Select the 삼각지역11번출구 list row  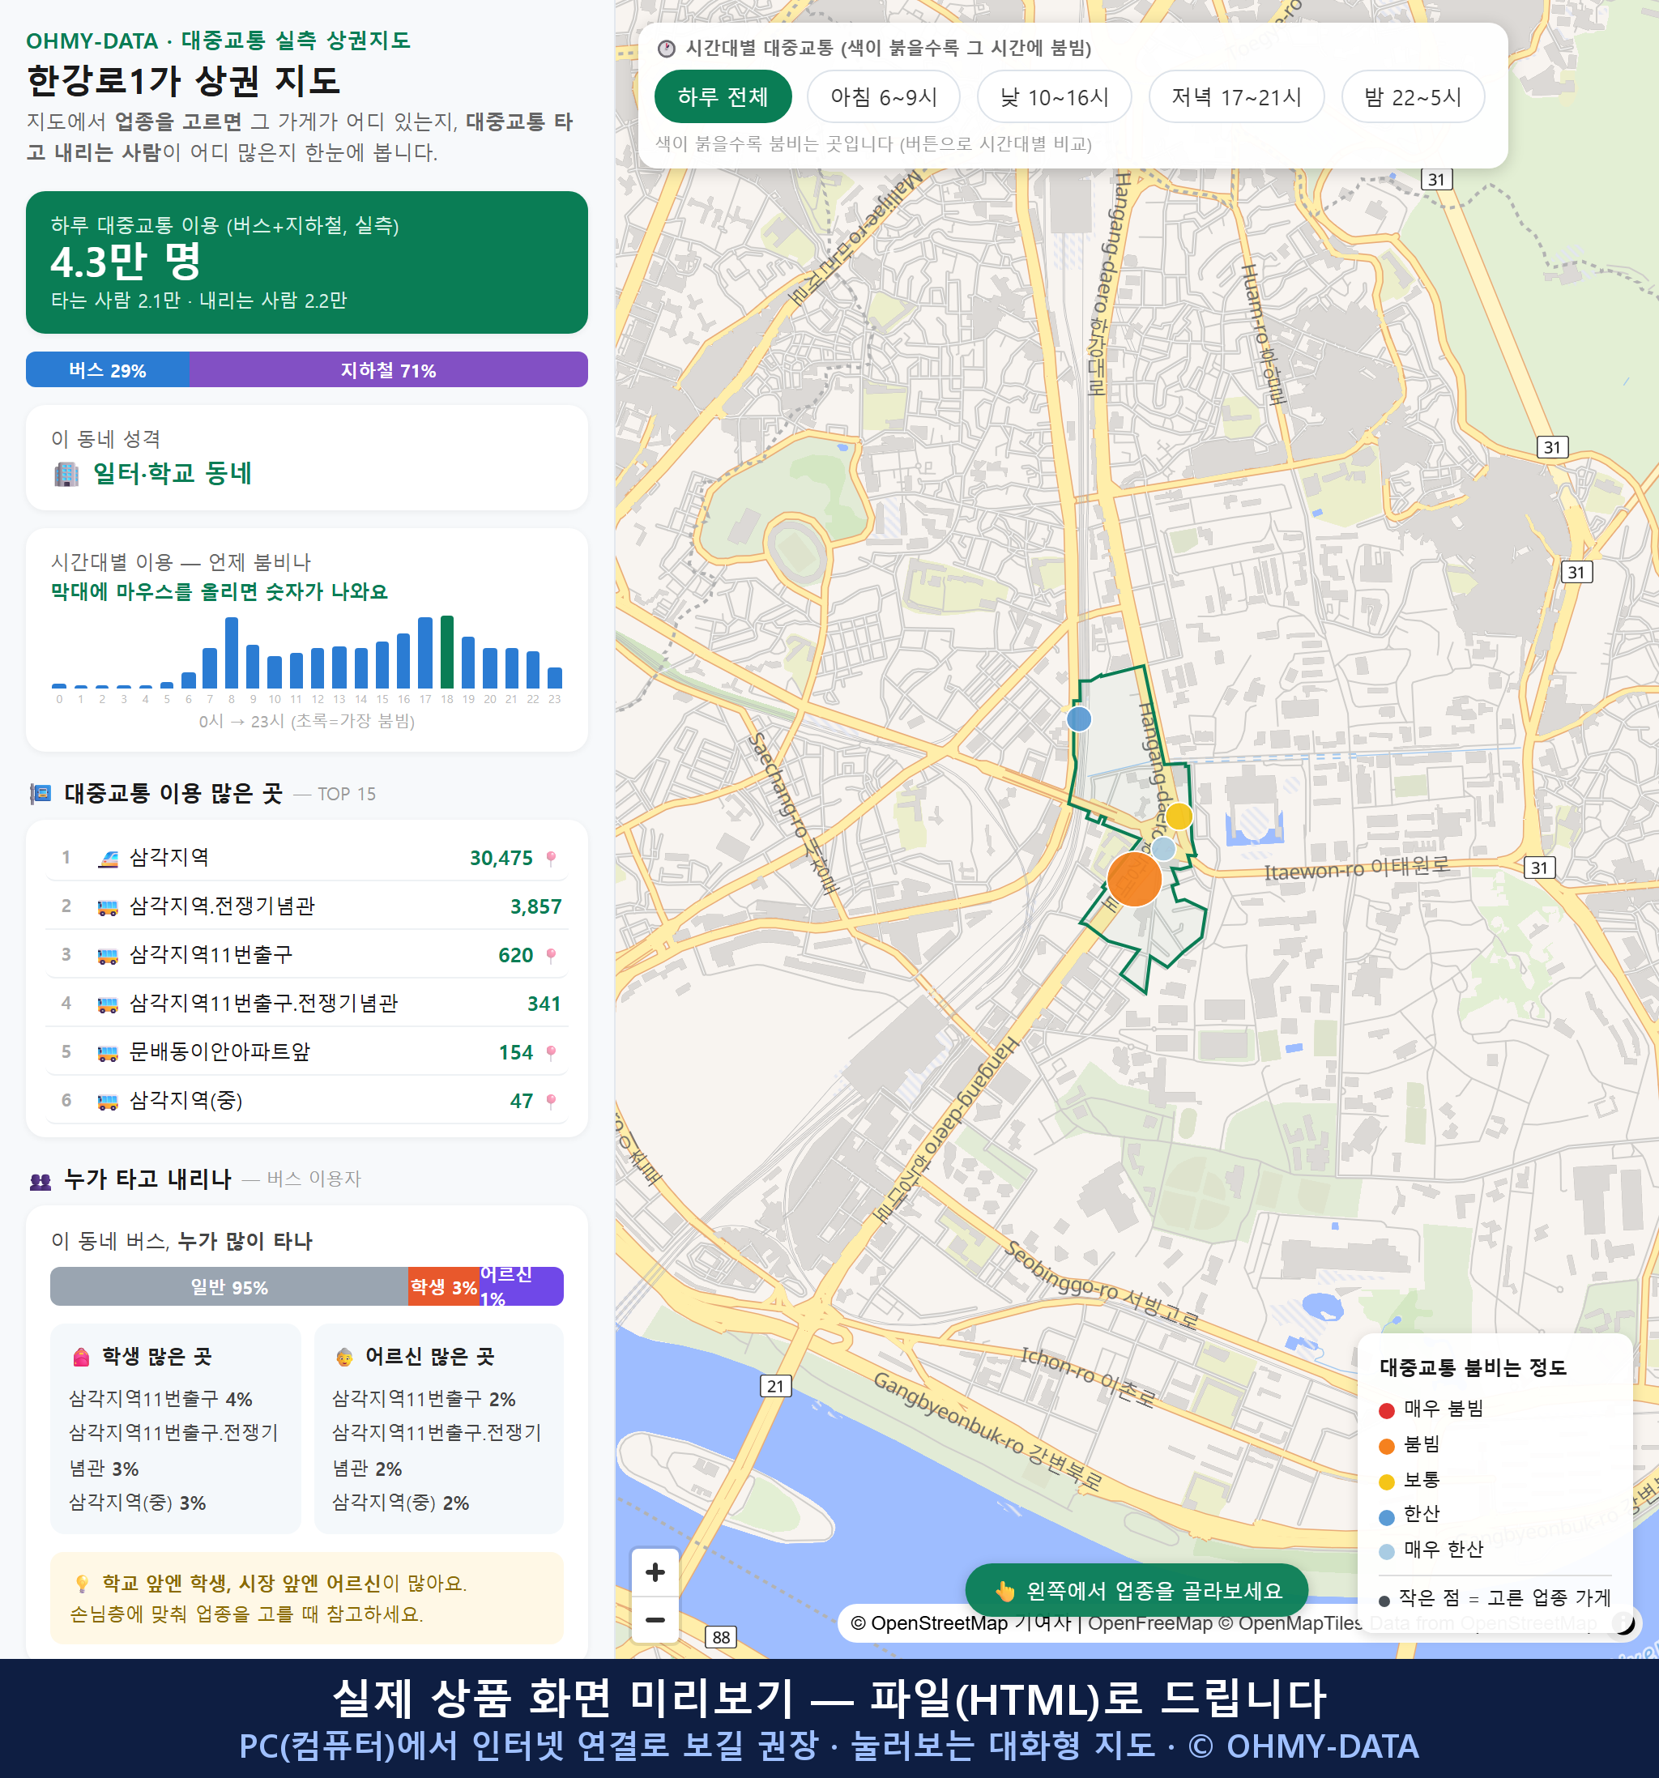[x=307, y=954]
